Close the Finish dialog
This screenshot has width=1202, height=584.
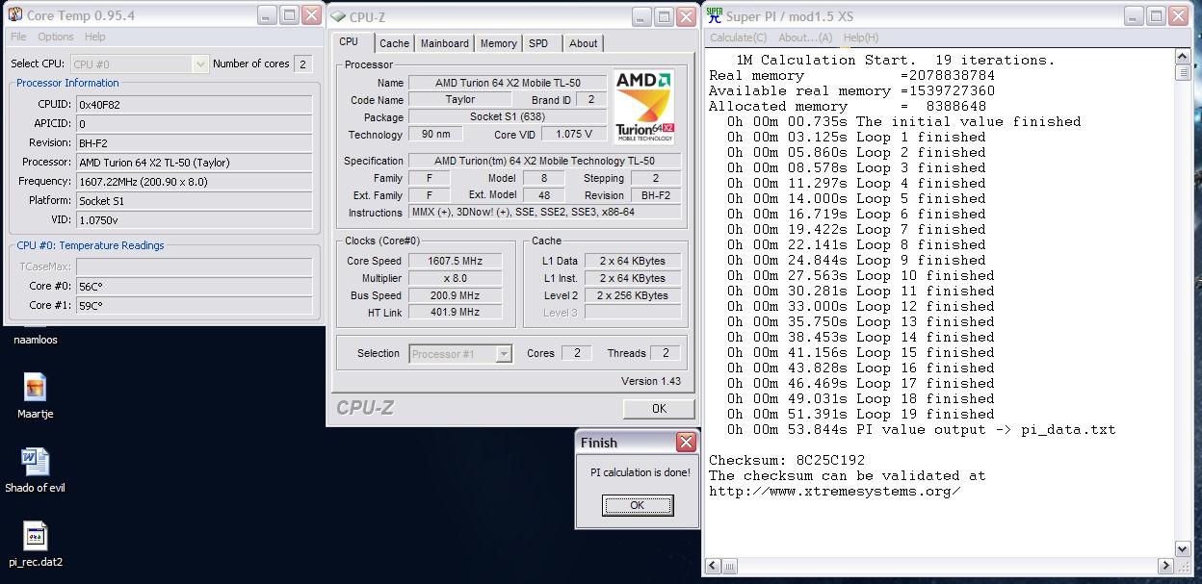point(685,443)
